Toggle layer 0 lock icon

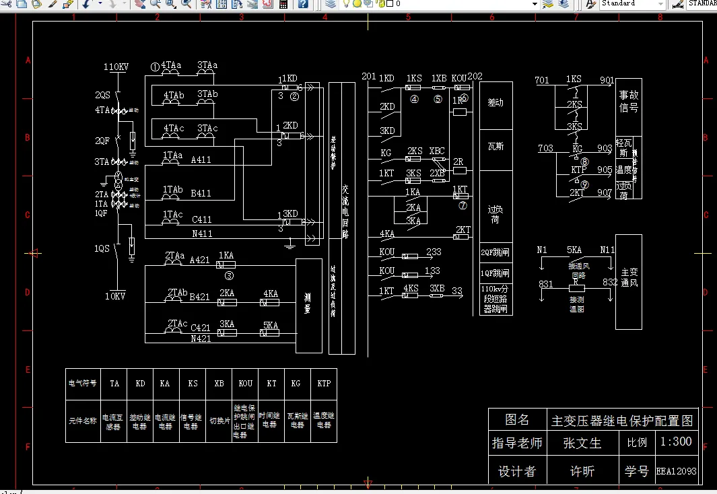click(380, 3)
